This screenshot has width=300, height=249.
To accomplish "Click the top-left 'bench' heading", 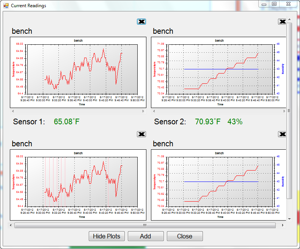I will click(22, 31).
